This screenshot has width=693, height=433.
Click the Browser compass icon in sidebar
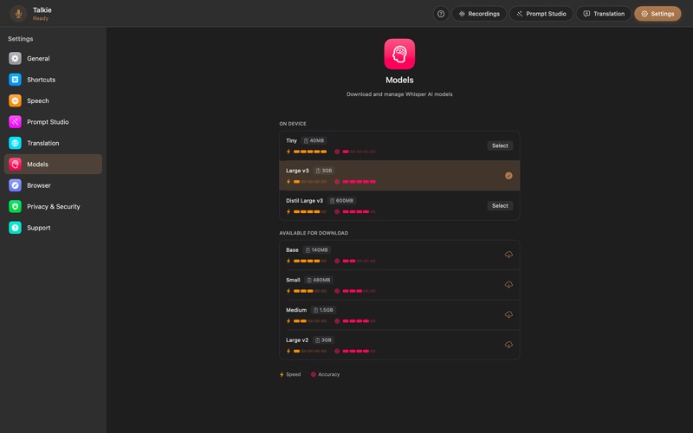pos(15,185)
